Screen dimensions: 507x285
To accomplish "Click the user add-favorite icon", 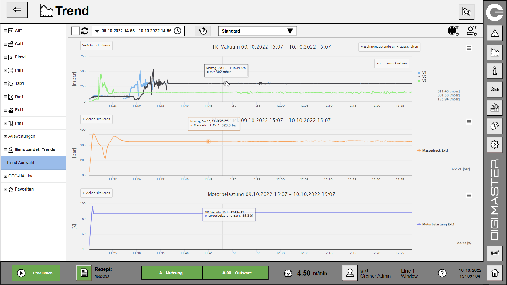I will point(472,31).
